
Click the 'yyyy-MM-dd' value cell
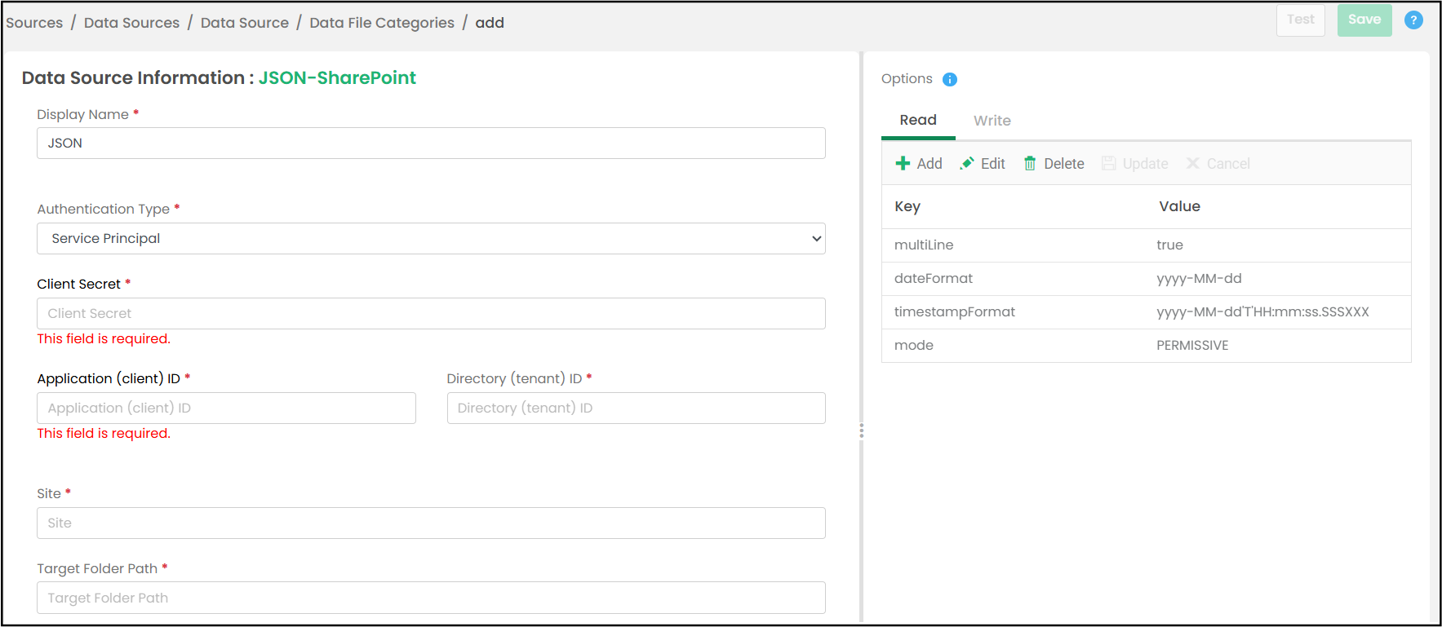1277,278
